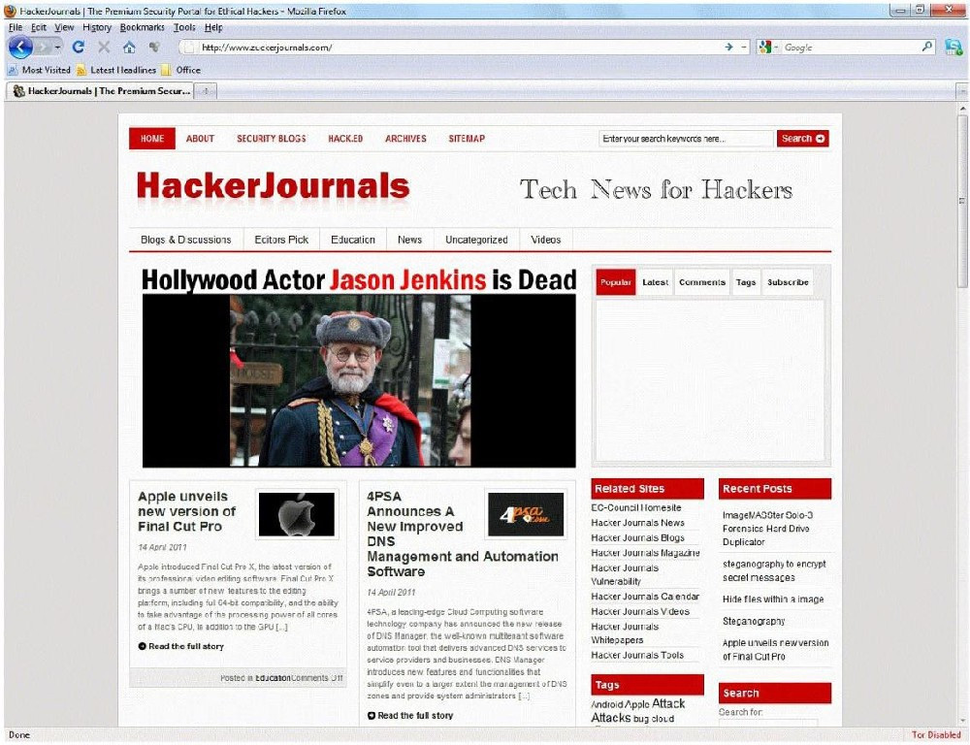Click the HOME navigation item
This screenshot has width=970, height=745.
pyautogui.click(x=152, y=139)
